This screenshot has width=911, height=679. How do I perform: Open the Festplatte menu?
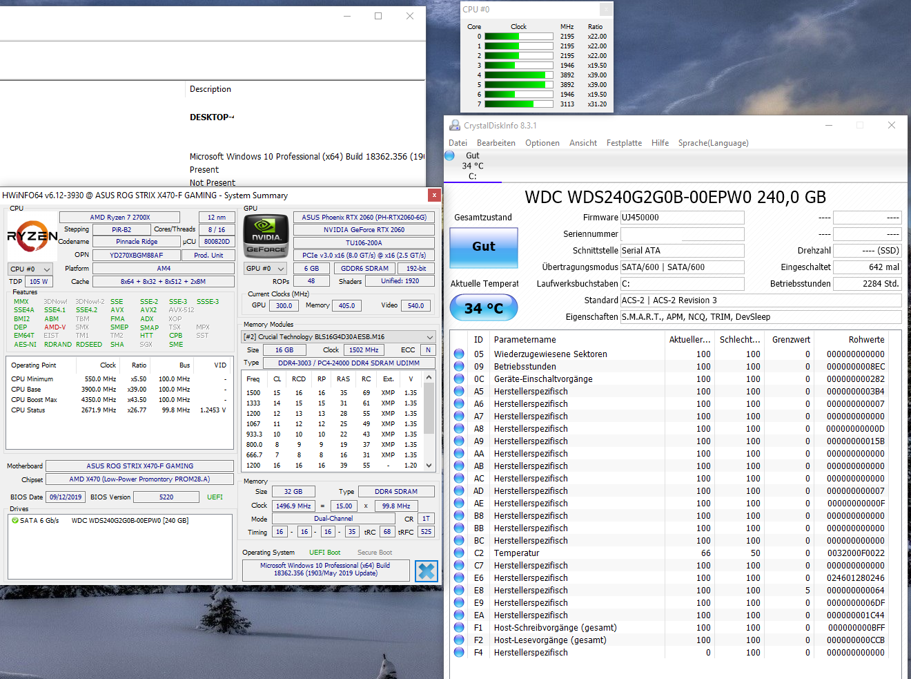pyautogui.click(x=624, y=143)
